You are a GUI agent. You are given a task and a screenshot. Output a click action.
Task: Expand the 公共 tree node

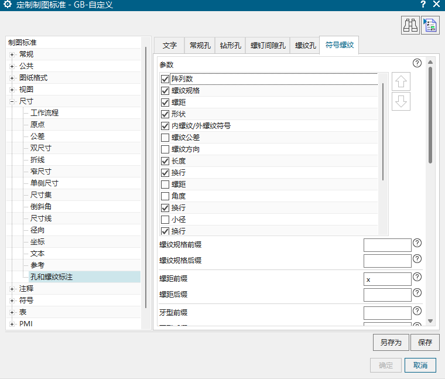12,66
